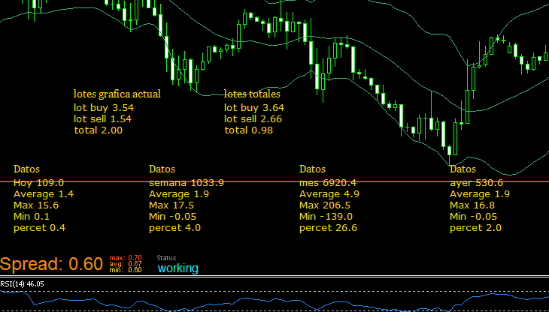Screen dimensions: 549x312
Task: Click the blue RSI line
Action: click(x=274, y=301)
